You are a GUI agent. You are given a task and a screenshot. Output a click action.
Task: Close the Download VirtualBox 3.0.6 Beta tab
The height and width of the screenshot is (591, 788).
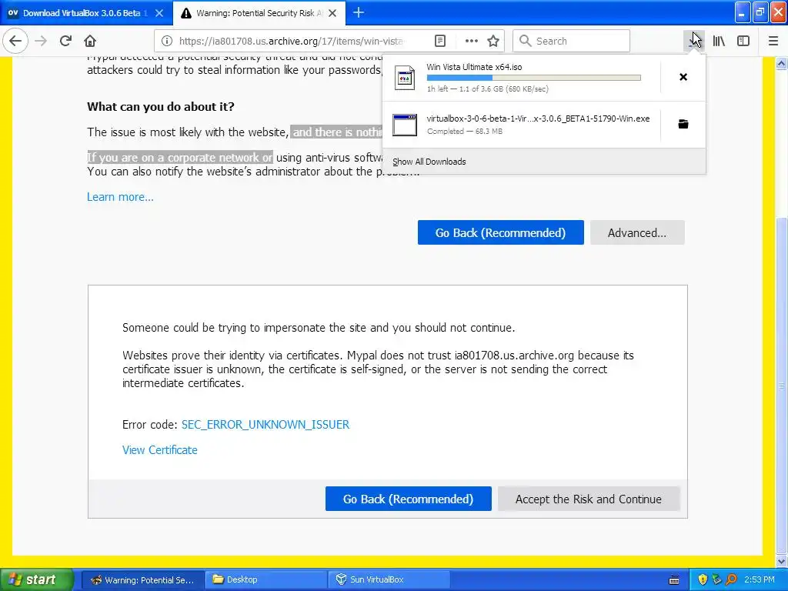click(x=159, y=13)
